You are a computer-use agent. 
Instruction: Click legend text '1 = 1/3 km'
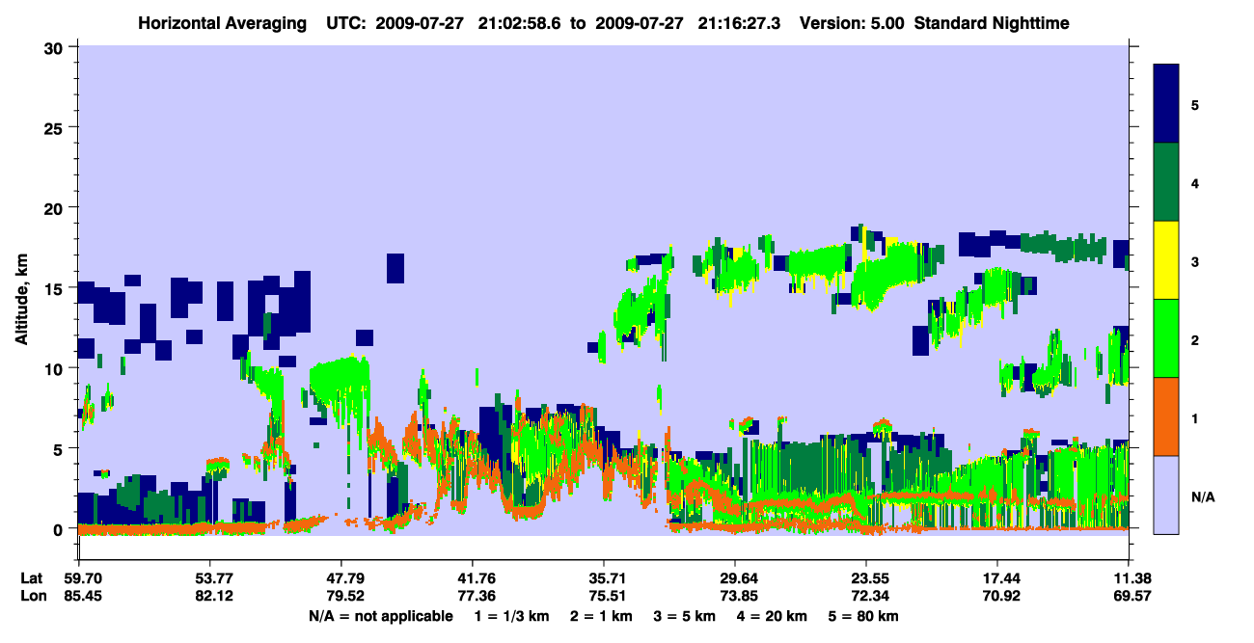pyautogui.click(x=509, y=616)
